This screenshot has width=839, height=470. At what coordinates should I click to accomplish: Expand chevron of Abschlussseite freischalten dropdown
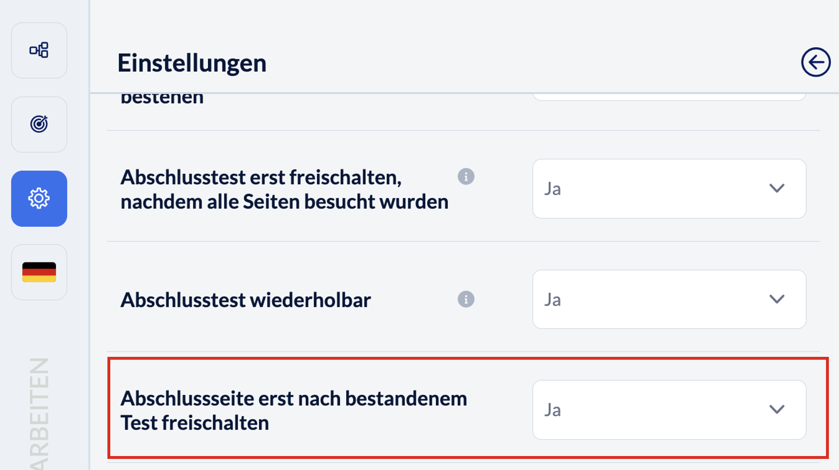point(776,409)
